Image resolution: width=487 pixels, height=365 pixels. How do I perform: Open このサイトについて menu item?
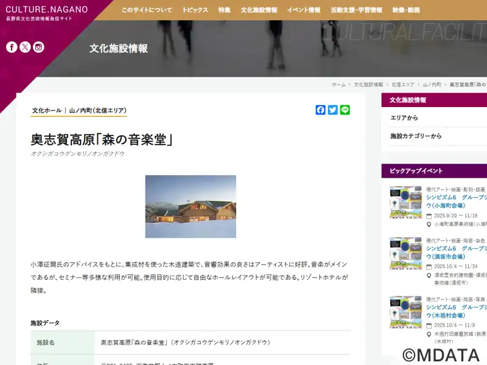click(x=146, y=10)
